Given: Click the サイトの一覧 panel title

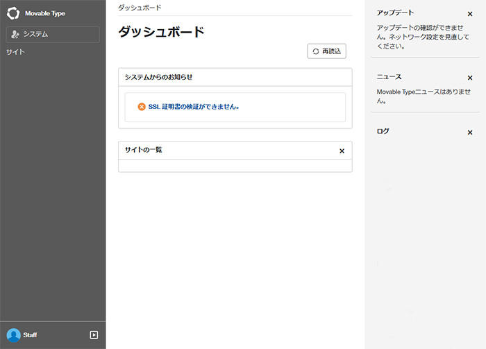Looking at the screenshot, I should click(x=144, y=150).
